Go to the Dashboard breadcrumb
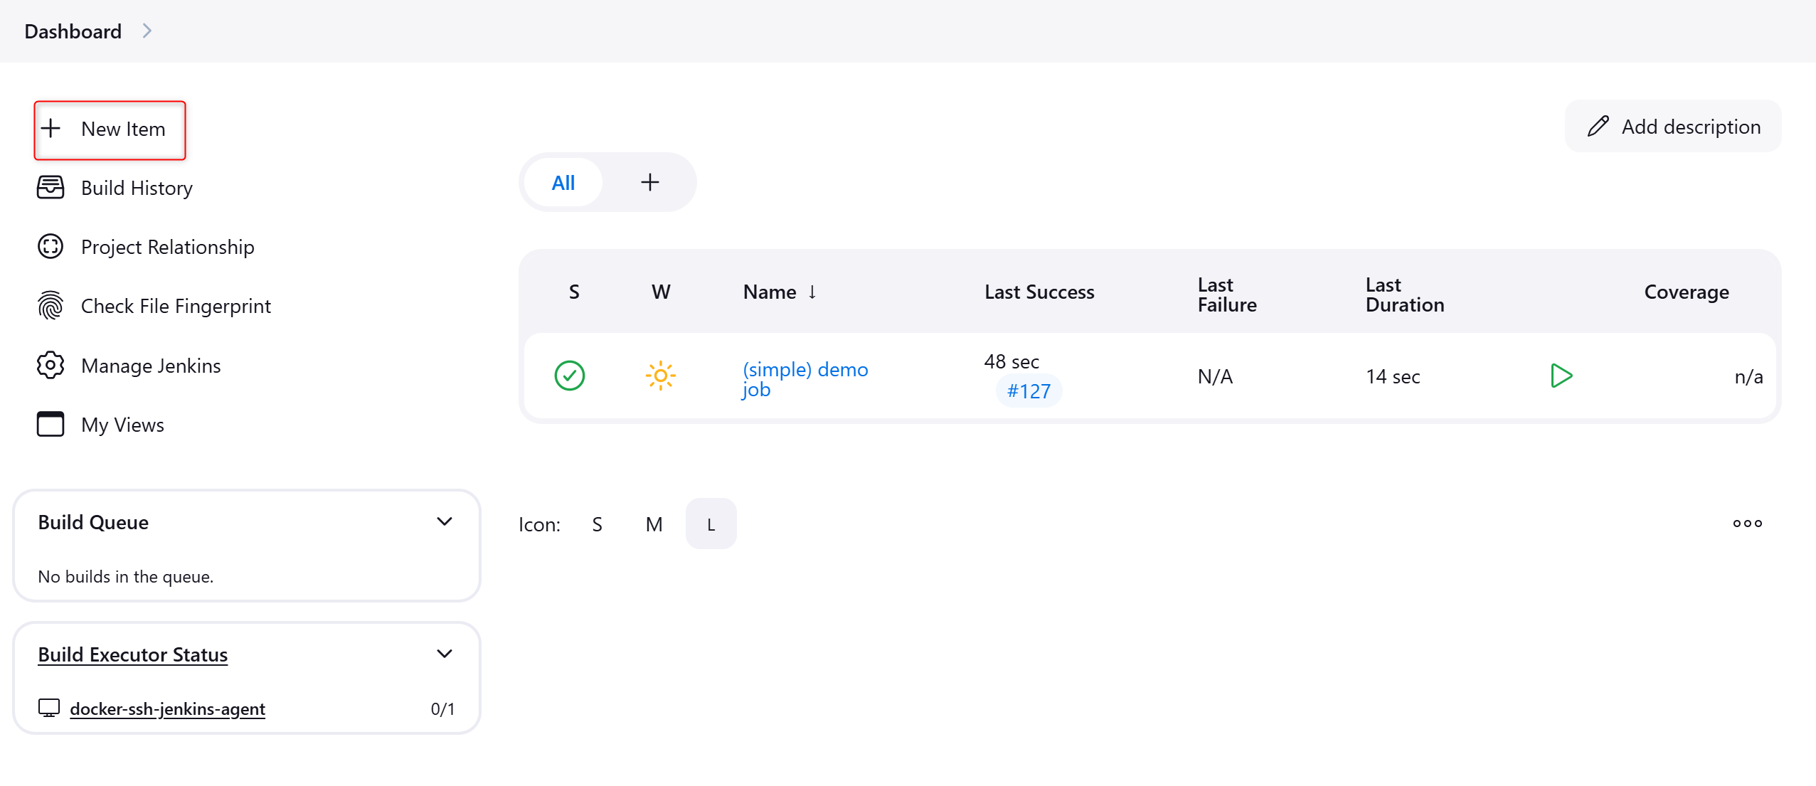The image size is (1816, 786). click(x=73, y=31)
